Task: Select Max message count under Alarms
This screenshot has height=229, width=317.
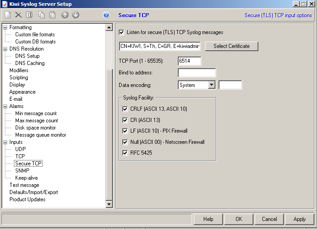Action: [37, 121]
